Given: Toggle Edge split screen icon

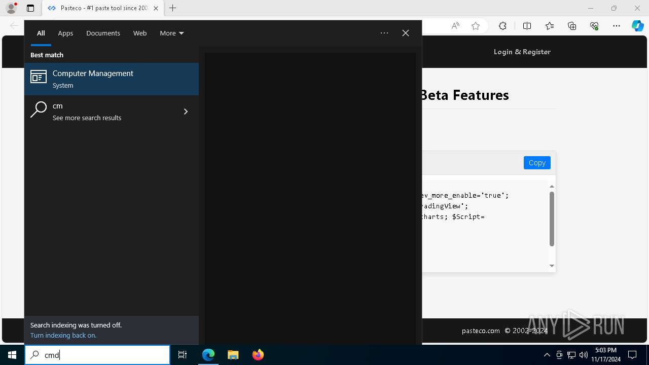Looking at the screenshot, I should [x=527, y=26].
